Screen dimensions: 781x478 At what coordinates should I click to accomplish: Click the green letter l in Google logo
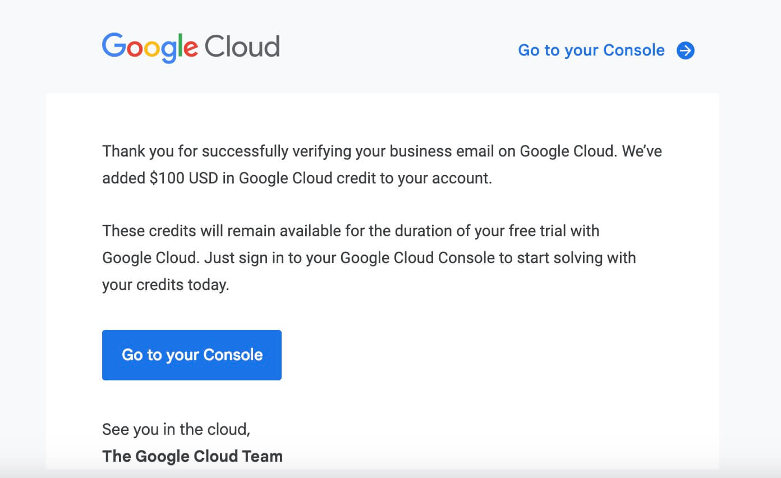(181, 46)
